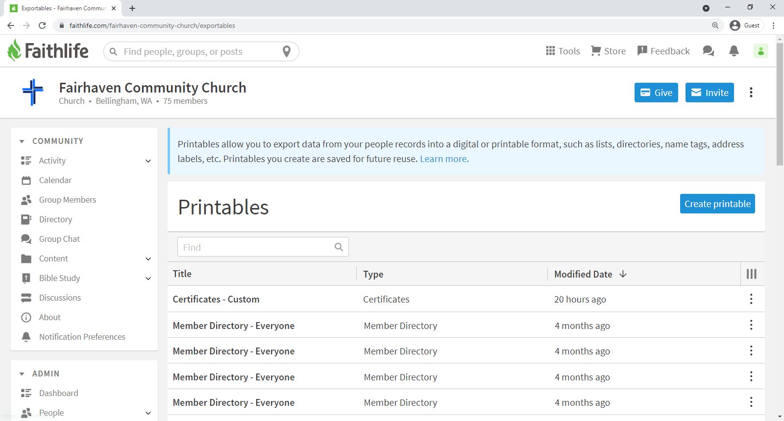Sort by the Title column header
The height and width of the screenshot is (421, 784).
click(182, 274)
